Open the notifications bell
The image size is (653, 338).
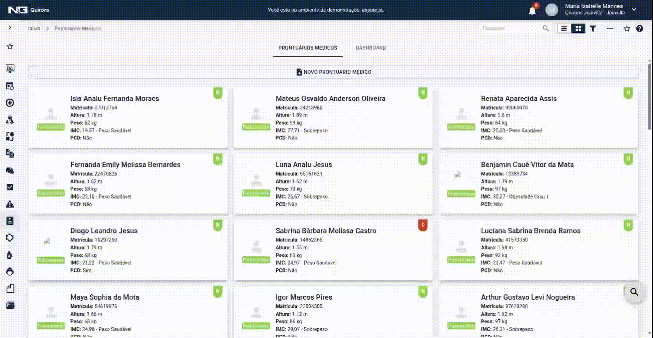coord(532,11)
